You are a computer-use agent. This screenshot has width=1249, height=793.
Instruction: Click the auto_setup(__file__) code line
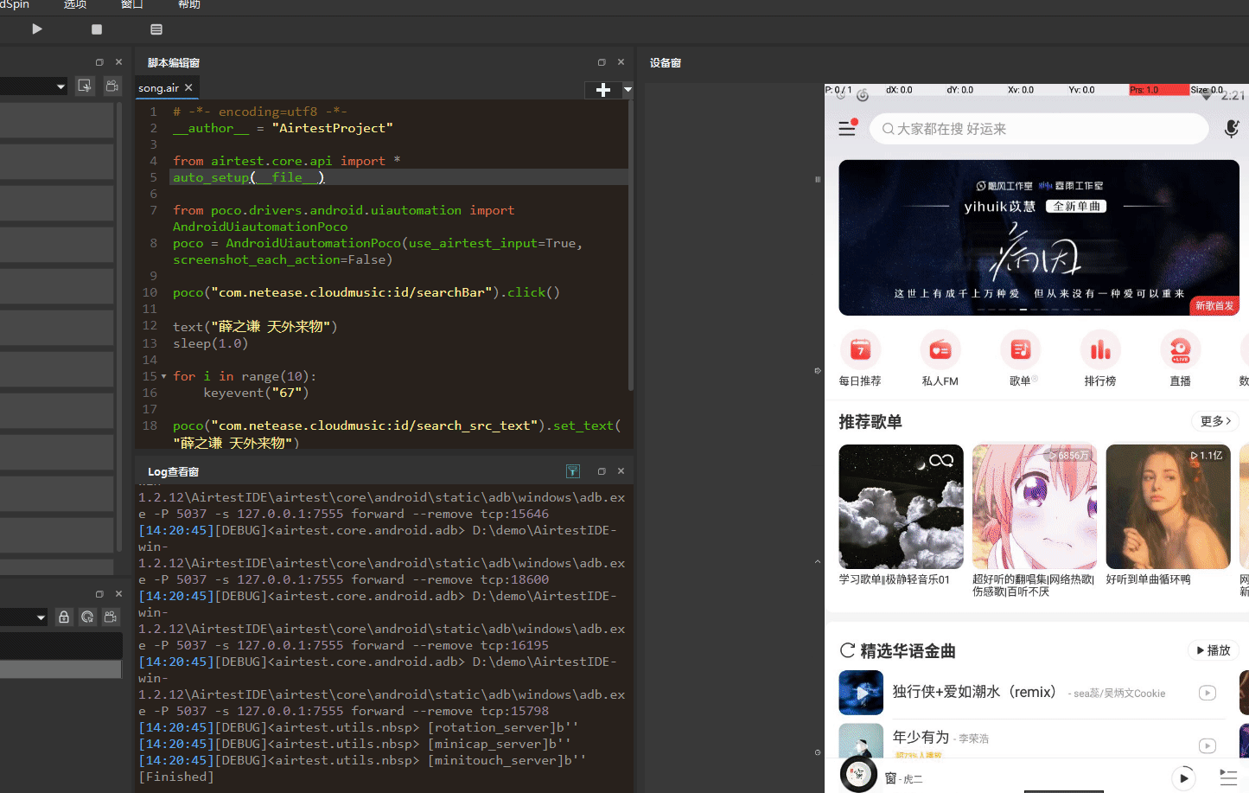click(249, 177)
